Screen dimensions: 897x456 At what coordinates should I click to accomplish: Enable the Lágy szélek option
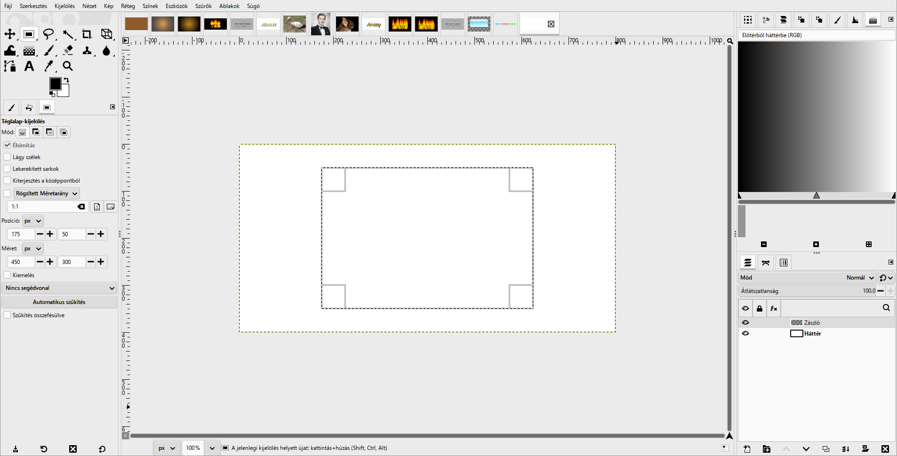pyautogui.click(x=7, y=157)
